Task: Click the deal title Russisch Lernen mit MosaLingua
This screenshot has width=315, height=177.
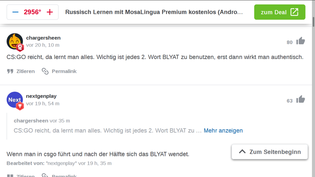Action: [x=154, y=12]
